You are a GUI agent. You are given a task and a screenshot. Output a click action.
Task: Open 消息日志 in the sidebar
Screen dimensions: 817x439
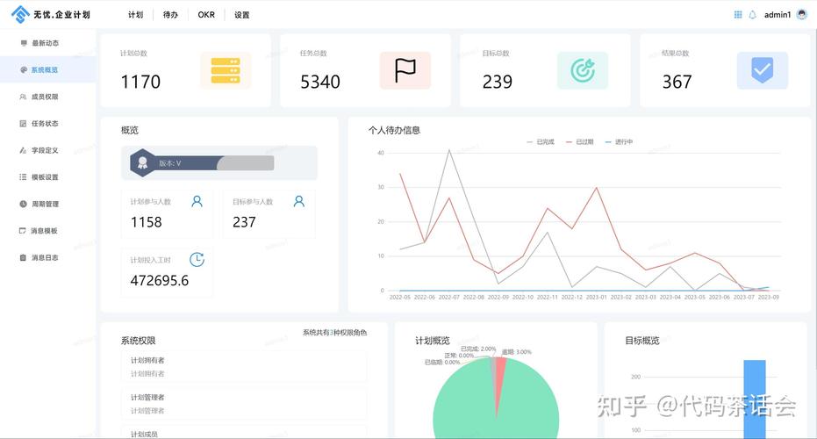(47, 257)
